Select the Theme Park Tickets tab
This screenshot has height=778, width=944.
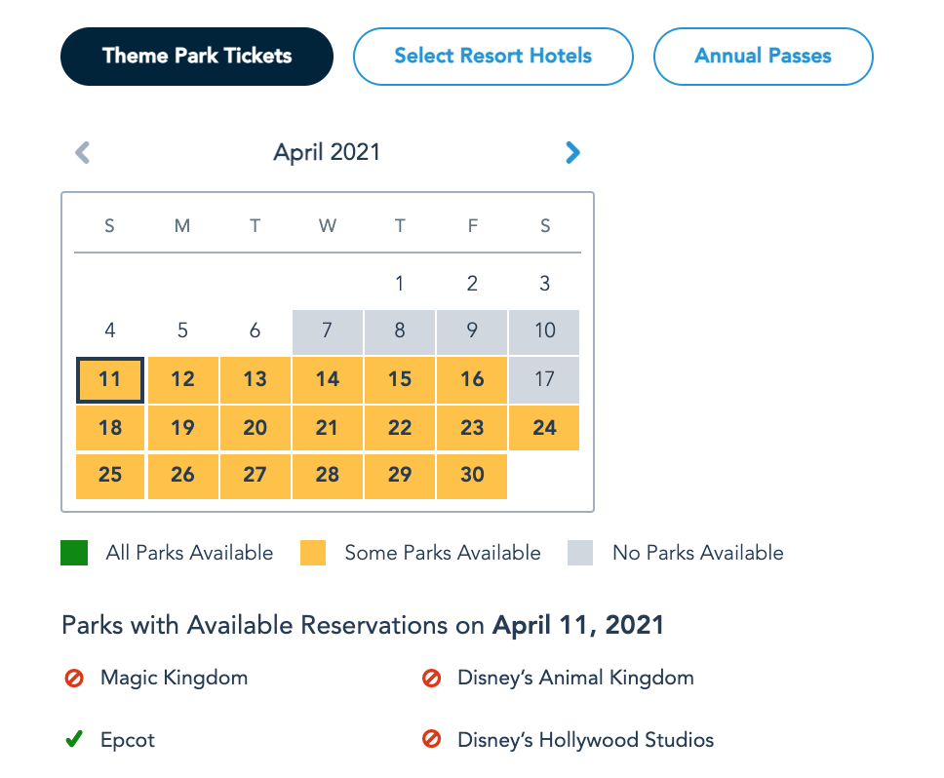(197, 57)
